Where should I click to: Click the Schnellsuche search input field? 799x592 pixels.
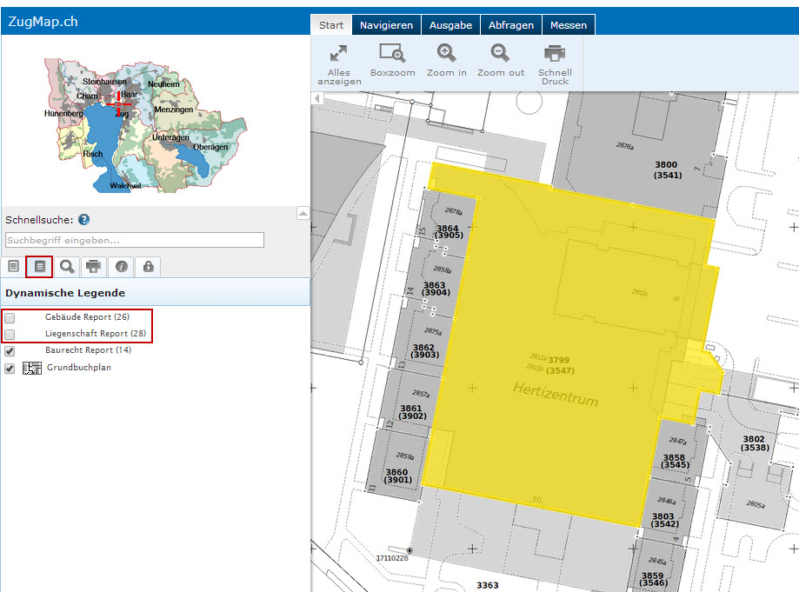click(135, 240)
